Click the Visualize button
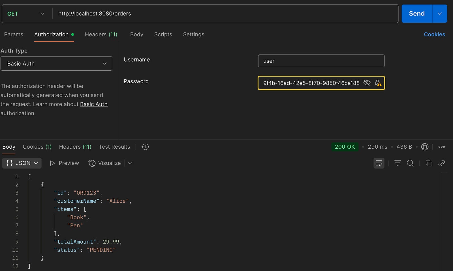453x271 pixels. click(105, 163)
